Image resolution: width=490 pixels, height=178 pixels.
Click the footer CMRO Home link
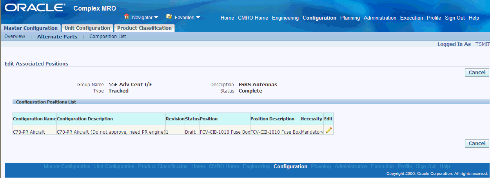coord(224,167)
